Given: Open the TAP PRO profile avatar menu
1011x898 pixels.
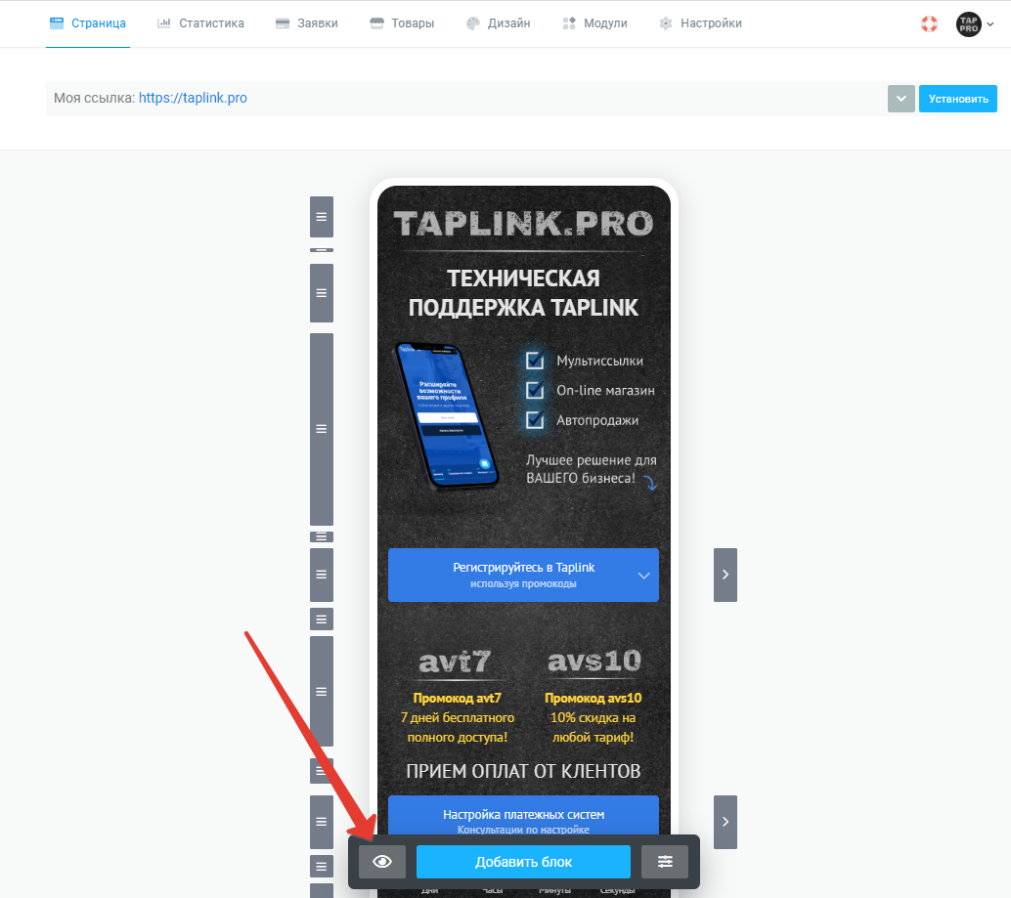Looking at the screenshot, I should (x=975, y=23).
